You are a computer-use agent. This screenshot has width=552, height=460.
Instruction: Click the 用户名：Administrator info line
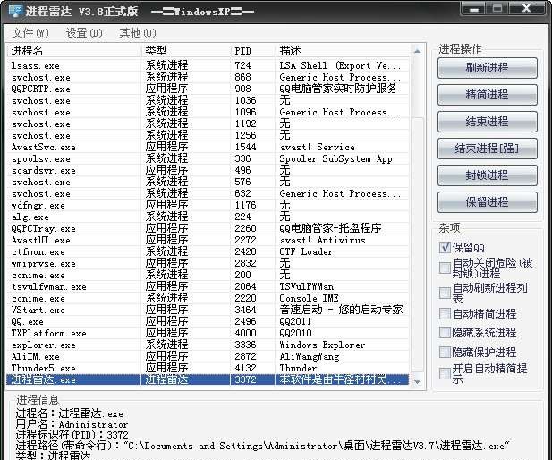pos(72,424)
